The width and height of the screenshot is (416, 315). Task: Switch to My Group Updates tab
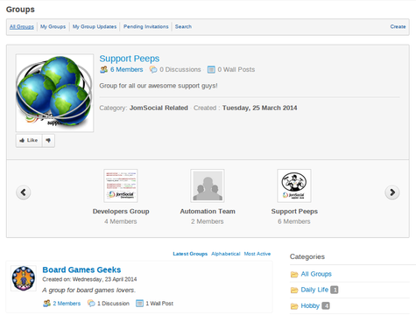click(x=95, y=26)
